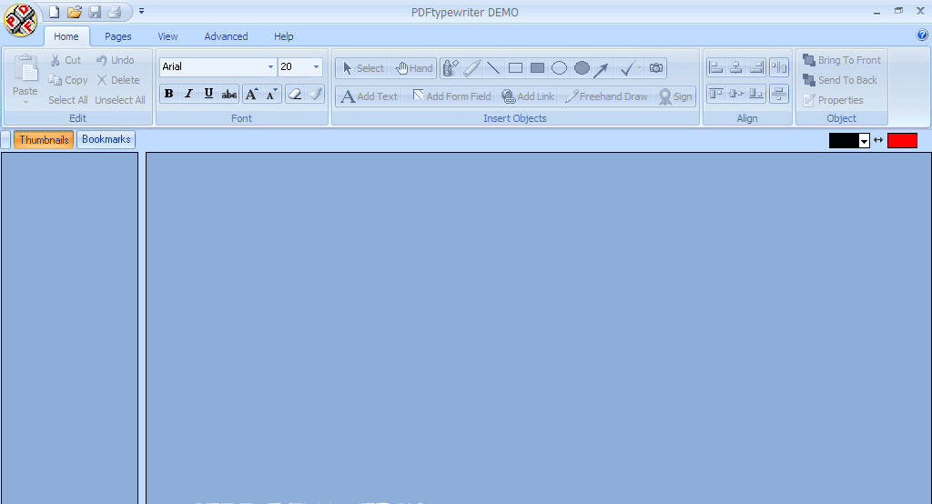Open the font size 20 dropdown

click(x=316, y=67)
